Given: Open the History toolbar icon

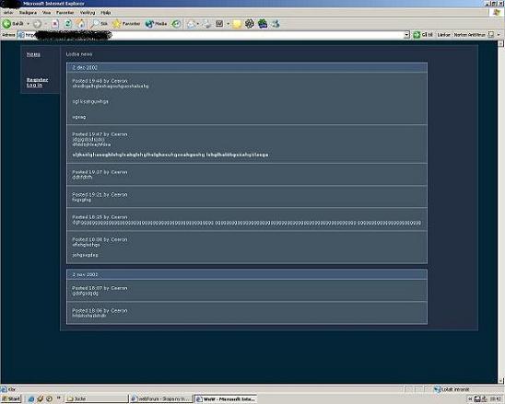Looking at the screenshot, I should point(176,24).
